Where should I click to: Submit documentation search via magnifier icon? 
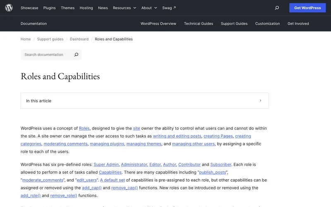[x=76, y=55]
